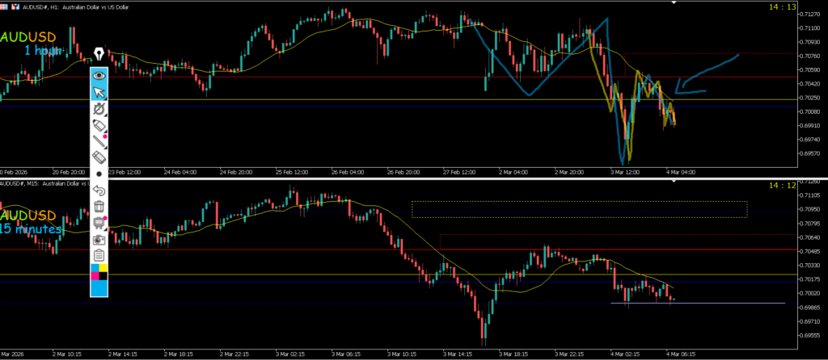Image resolution: width=828 pixels, height=360 pixels.
Task: Pick the yellow color swatch
Action: click(x=103, y=268)
